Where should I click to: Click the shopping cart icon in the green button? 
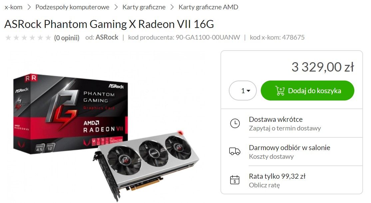coord(280,91)
